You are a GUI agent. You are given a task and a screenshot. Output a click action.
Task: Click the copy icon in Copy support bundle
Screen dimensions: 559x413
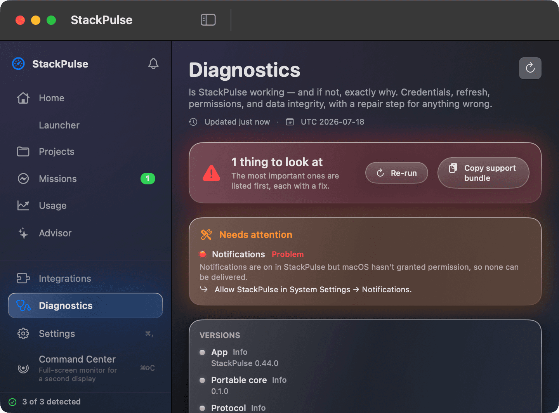(x=453, y=168)
